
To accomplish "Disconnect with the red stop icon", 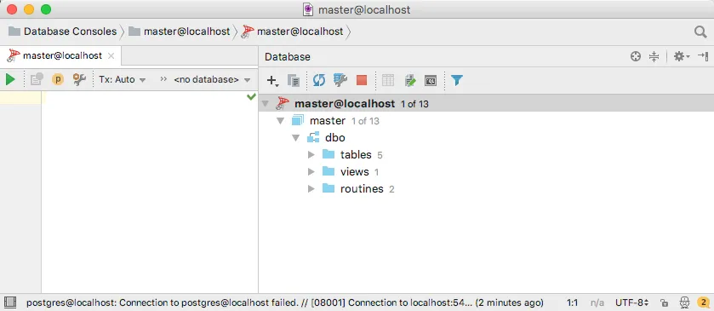I will coord(362,80).
